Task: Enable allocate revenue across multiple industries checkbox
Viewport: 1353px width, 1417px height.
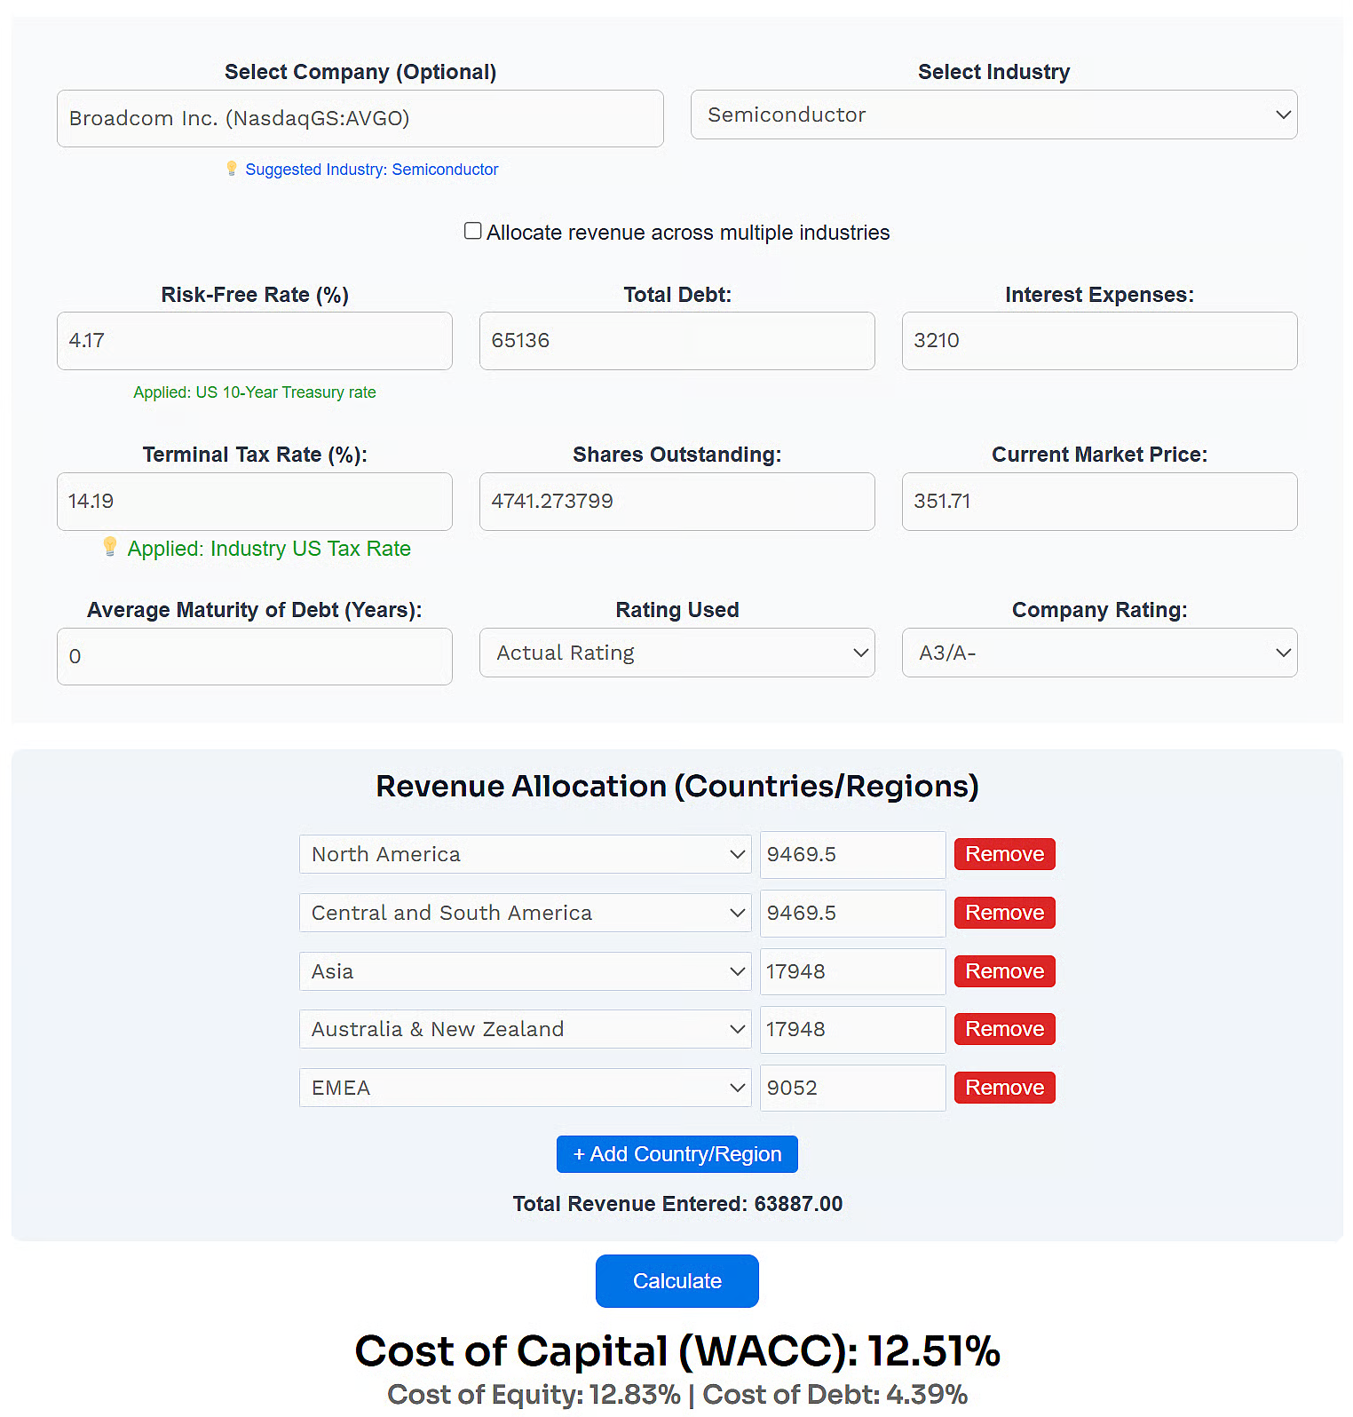Action: pos(473,231)
